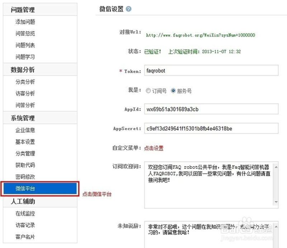
Task: Click the 对接Url faqrobot link text
Action: point(201,35)
